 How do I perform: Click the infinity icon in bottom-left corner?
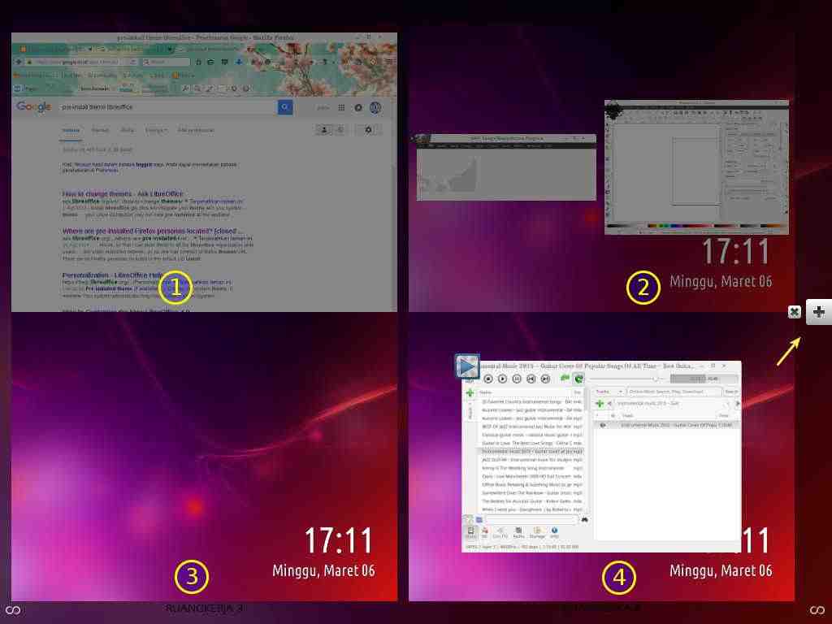tap(12, 610)
